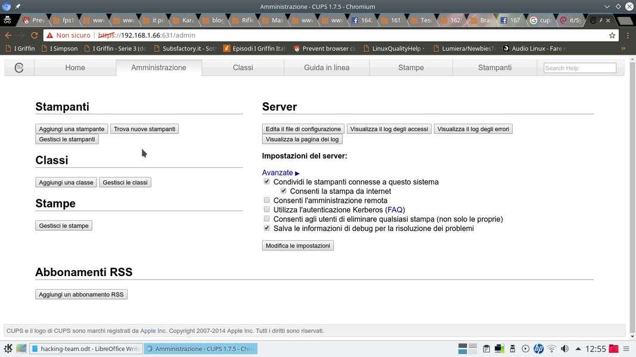Show more bookmarks with the overflow chevron

[623, 48]
